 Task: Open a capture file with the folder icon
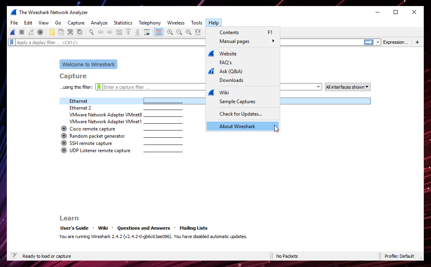click(52, 32)
